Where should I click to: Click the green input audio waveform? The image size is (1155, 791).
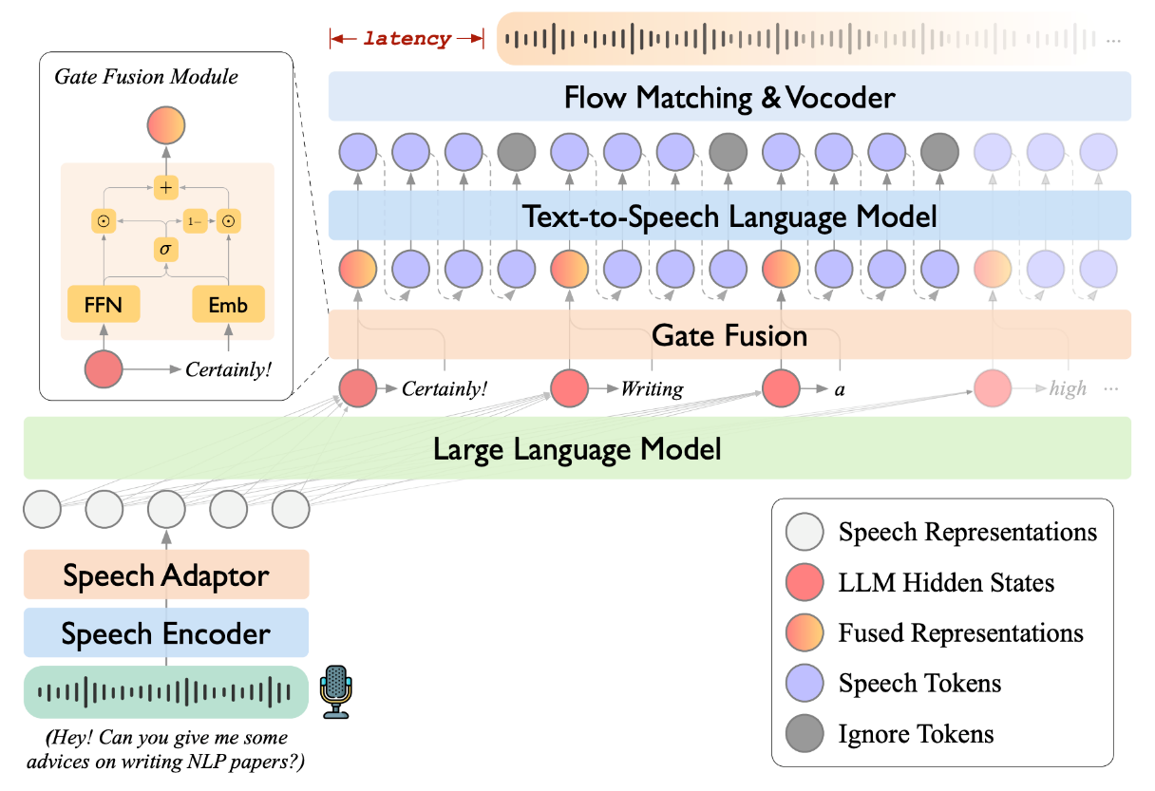[166, 691]
